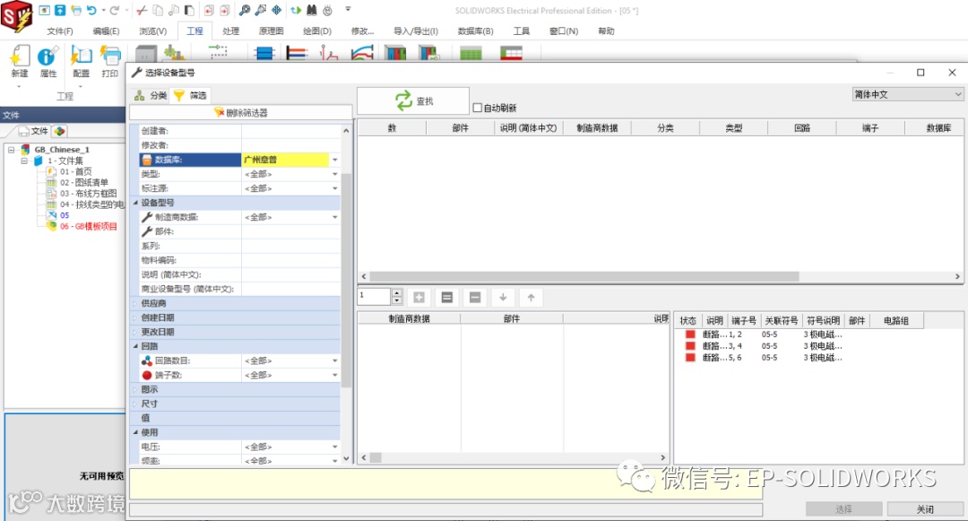This screenshot has height=521, width=968.
Task: Click the list-lines icon beside the plus button
Action: (x=447, y=298)
